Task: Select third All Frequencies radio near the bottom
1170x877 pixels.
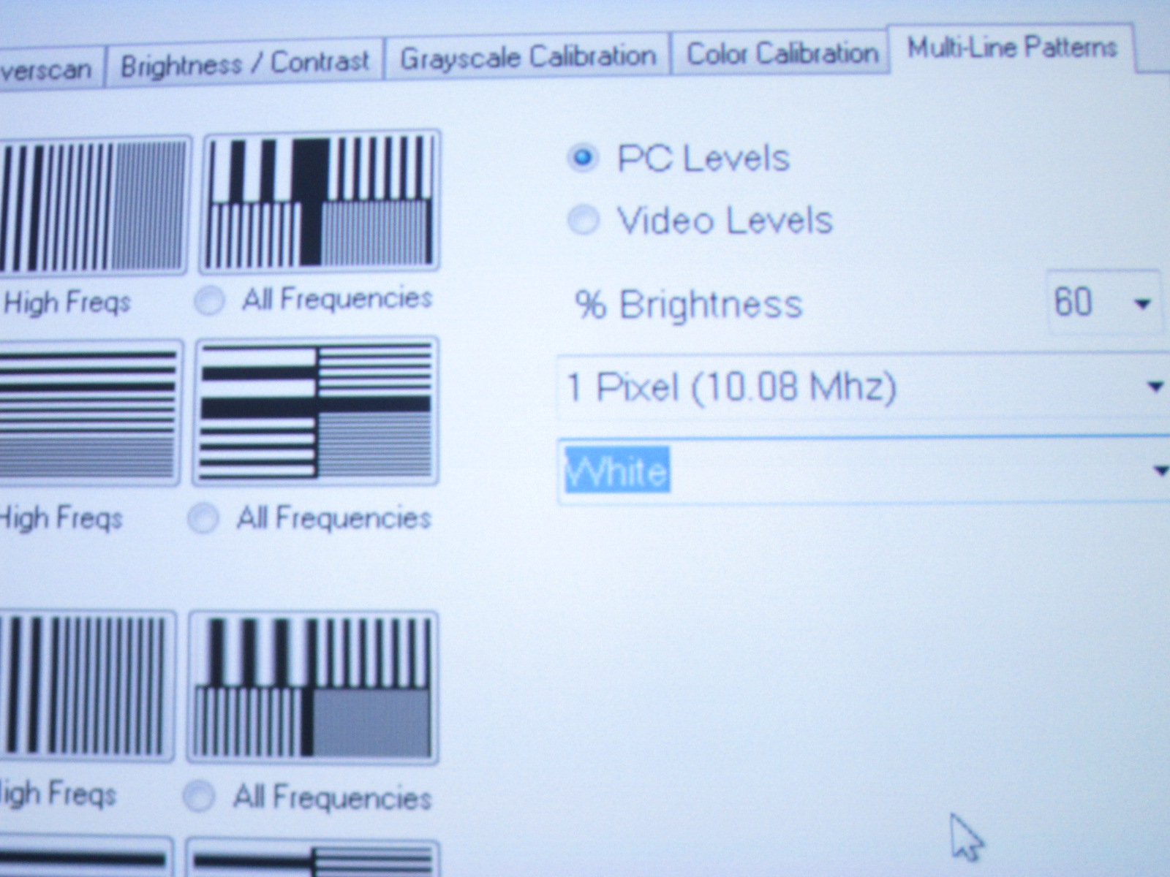Action: click(198, 797)
